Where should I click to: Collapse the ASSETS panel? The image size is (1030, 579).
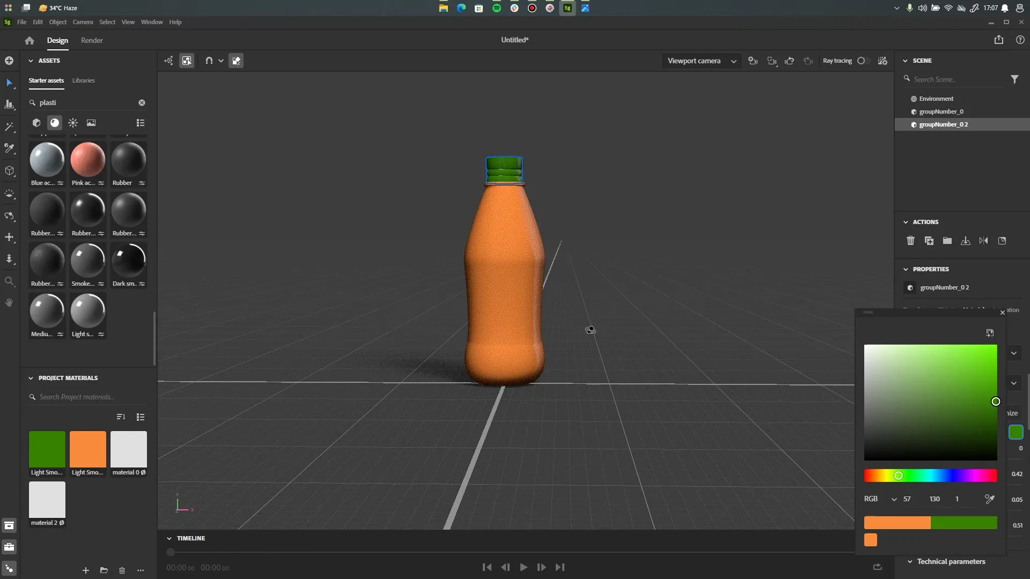[31, 61]
